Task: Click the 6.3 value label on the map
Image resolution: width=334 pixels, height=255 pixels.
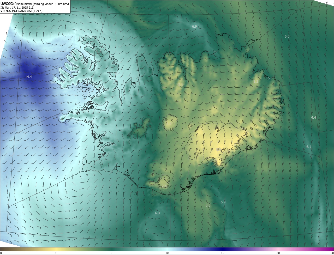Action: click(x=157, y=213)
